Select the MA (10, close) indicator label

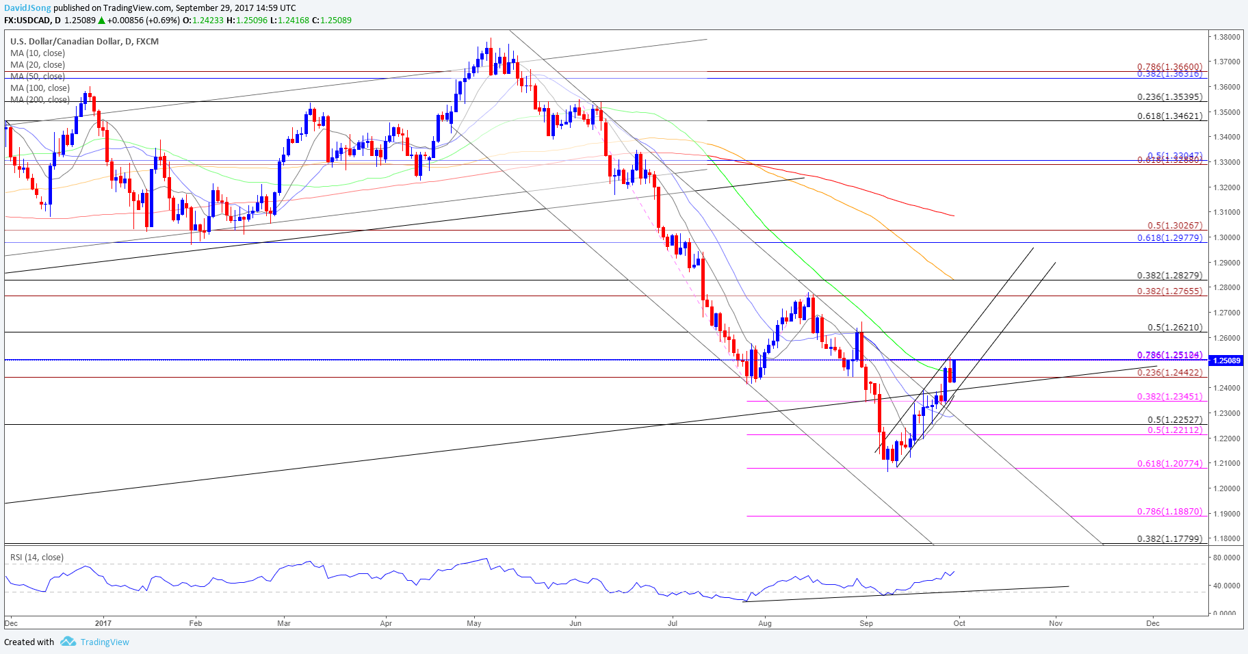(38, 53)
